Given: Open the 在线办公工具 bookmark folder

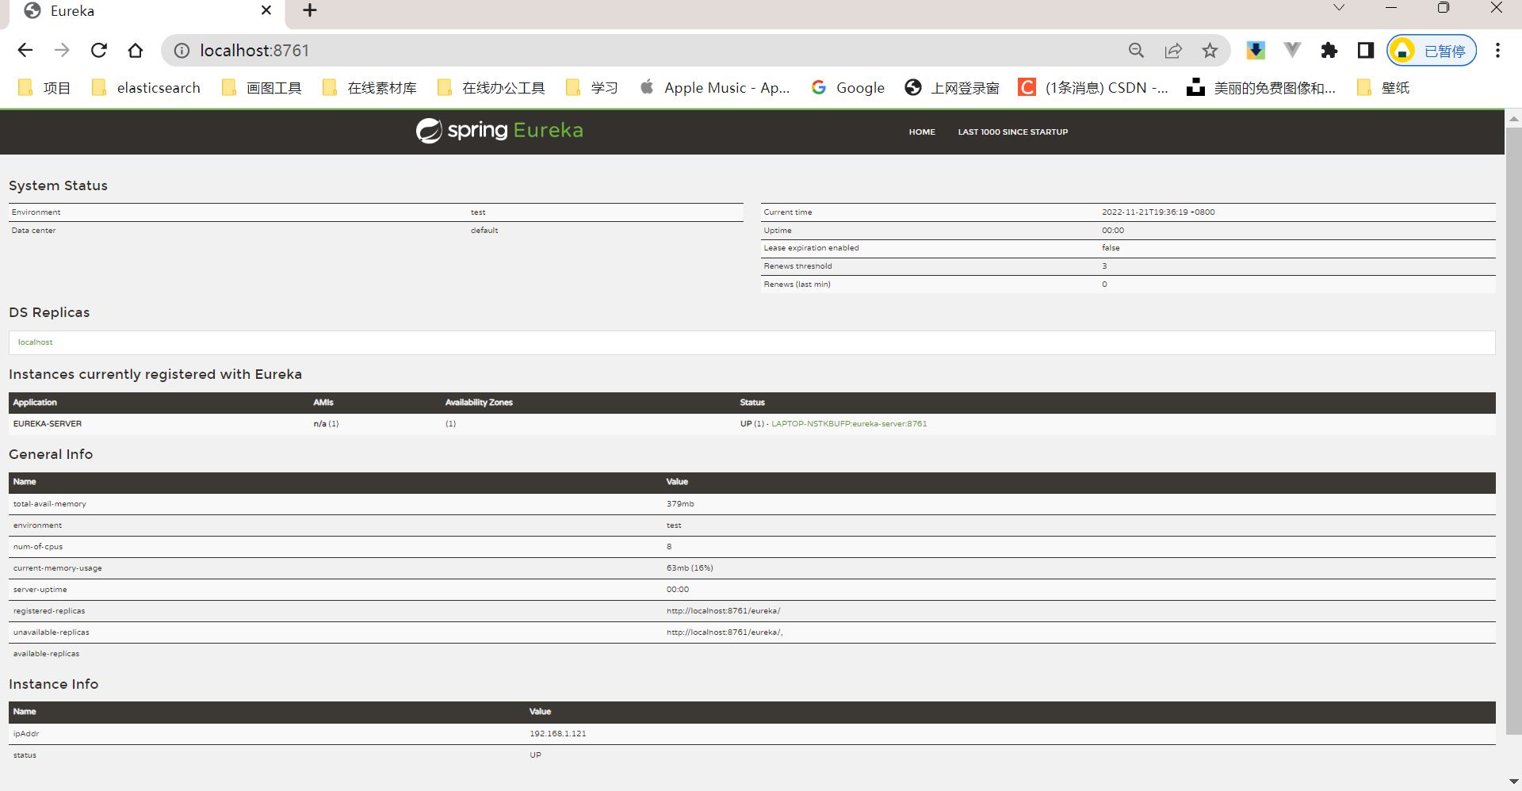Looking at the screenshot, I should [x=491, y=88].
